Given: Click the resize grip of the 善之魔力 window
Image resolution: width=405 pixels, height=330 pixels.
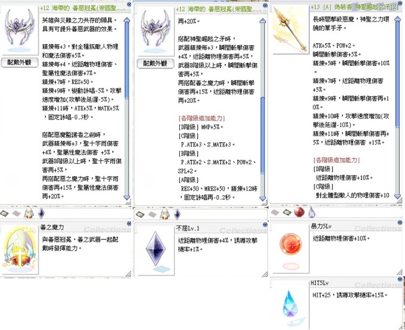Looking at the screenshot, I should pyautogui.click(x=129, y=274).
